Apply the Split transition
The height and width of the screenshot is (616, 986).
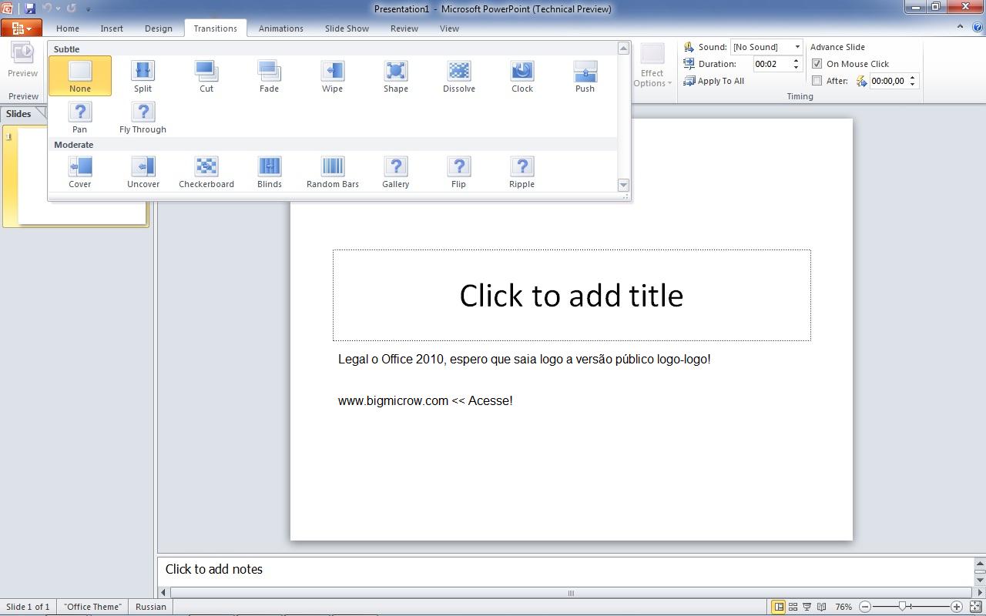pyautogui.click(x=143, y=75)
